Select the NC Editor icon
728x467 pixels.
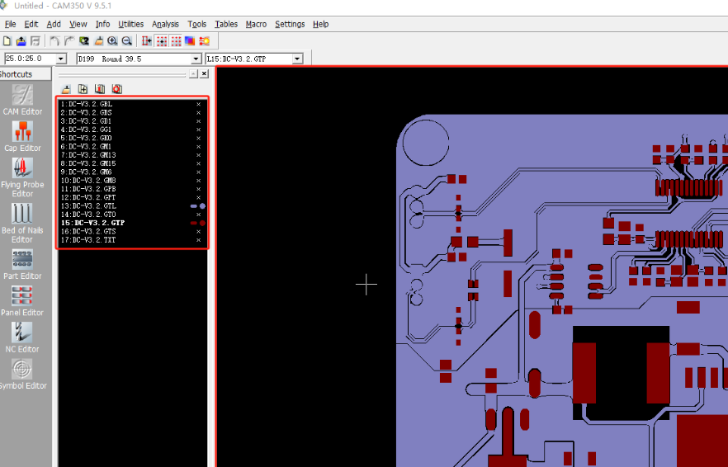(x=22, y=333)
